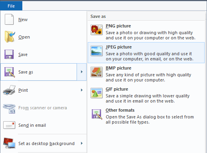Choose the Save as menu entry

pyautogui.click(x=39, y=72)
